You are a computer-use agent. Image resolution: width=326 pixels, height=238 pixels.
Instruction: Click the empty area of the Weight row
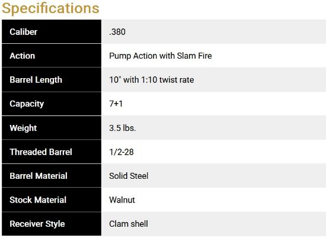tap(231, 128)
